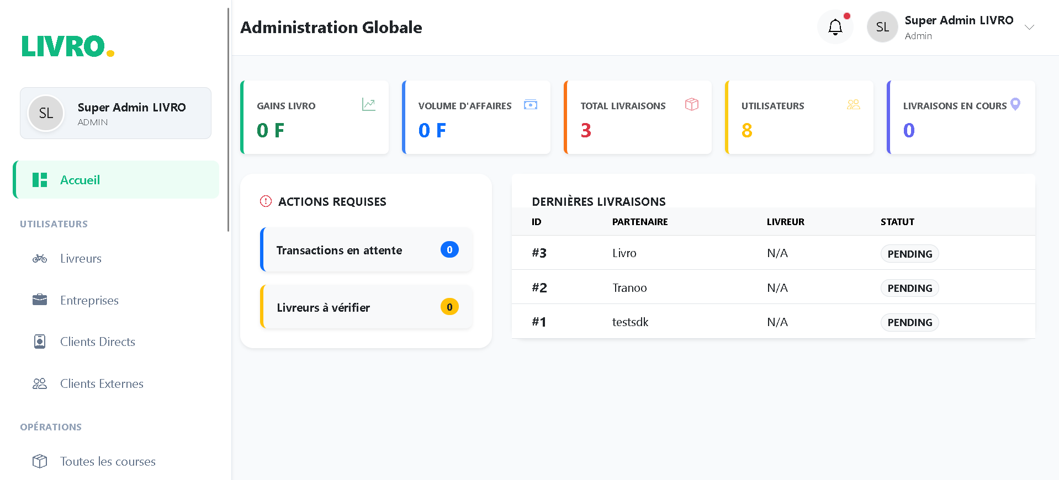
Task: Click the Accueil dashboard icon
Action: click(40, 180)
